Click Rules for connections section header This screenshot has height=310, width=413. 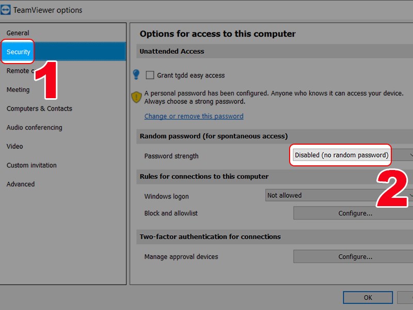275,177
